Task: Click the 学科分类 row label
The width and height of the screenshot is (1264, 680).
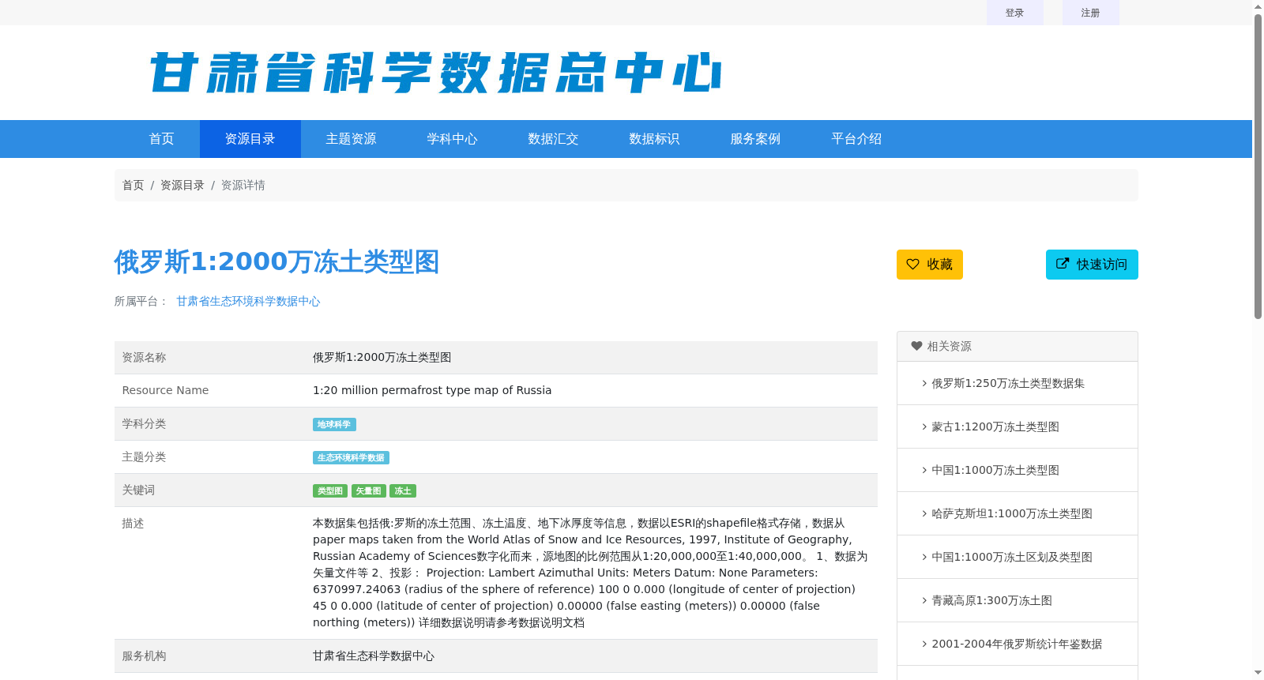Action: tap(144, 423)
